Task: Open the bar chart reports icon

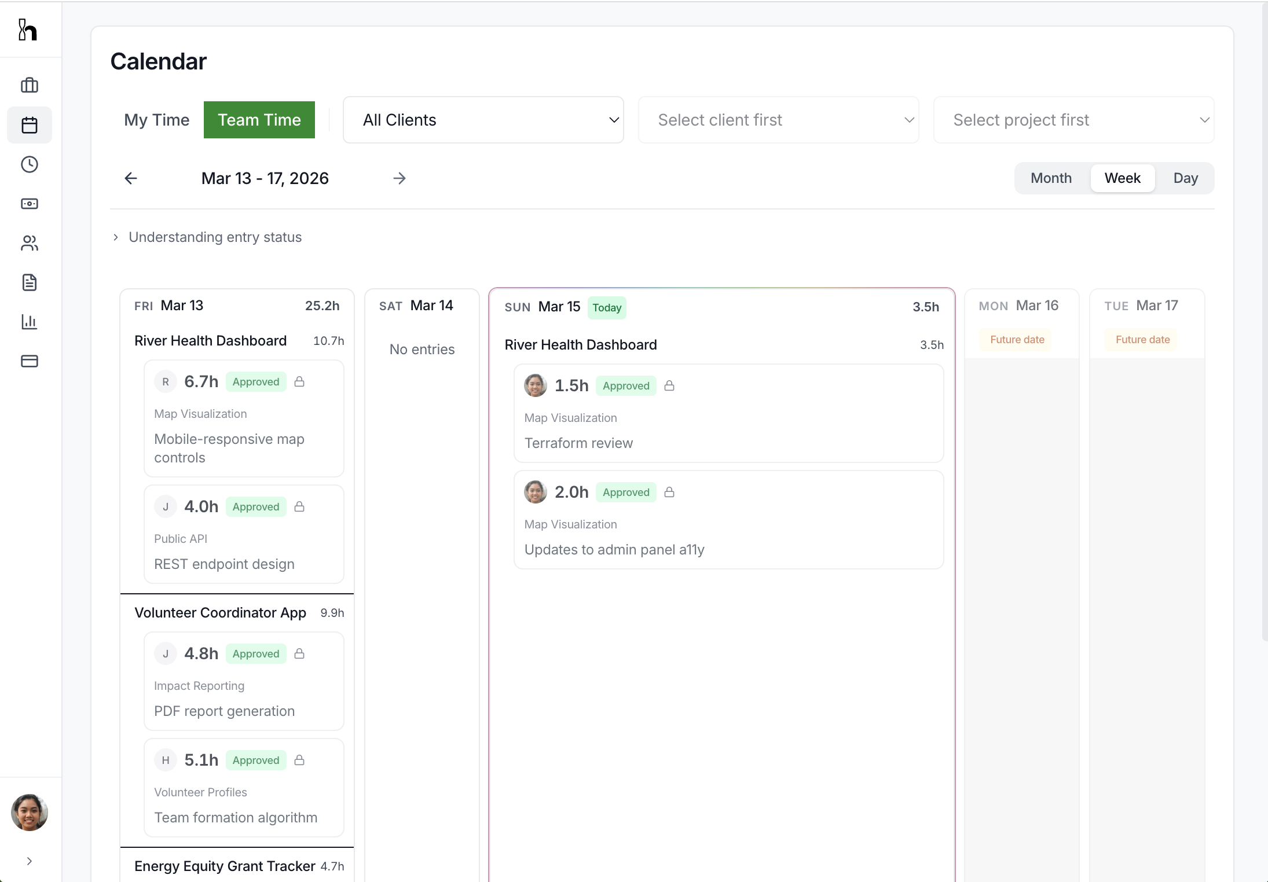Action: click(30, 322)
